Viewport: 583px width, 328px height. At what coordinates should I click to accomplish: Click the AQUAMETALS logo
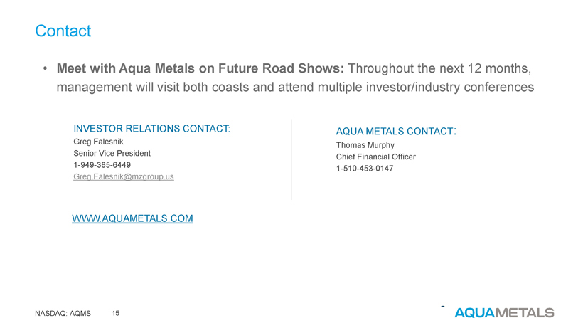pos(504,312)
